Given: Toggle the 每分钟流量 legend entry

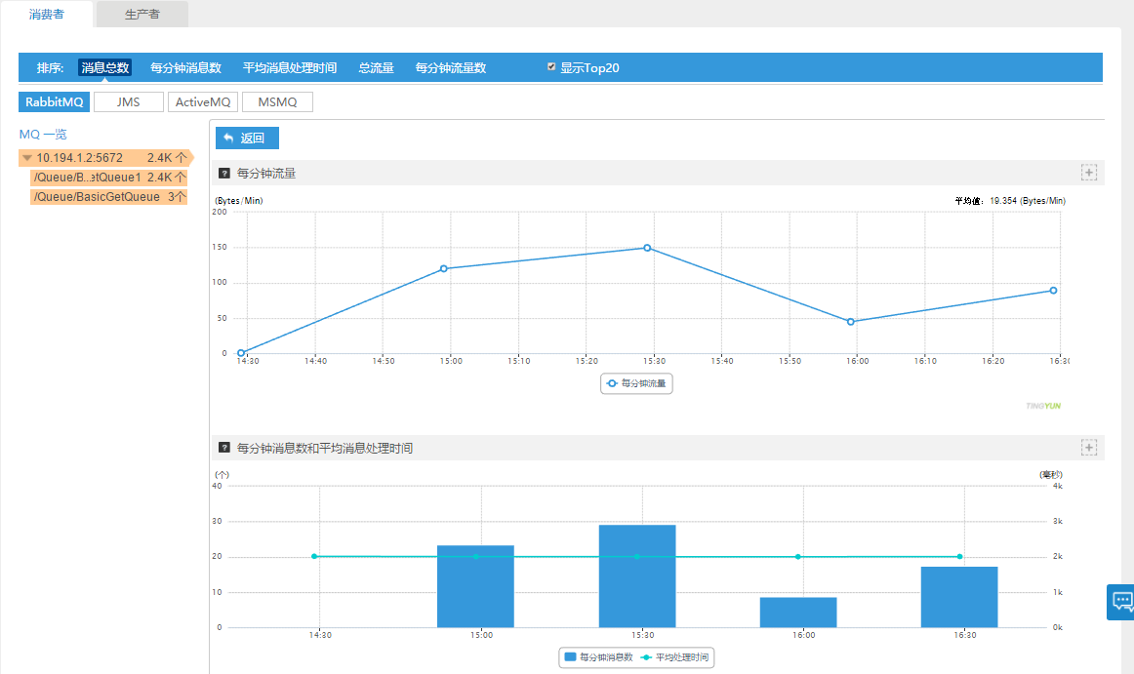Looking at the screenshot, I should (636, 383).
